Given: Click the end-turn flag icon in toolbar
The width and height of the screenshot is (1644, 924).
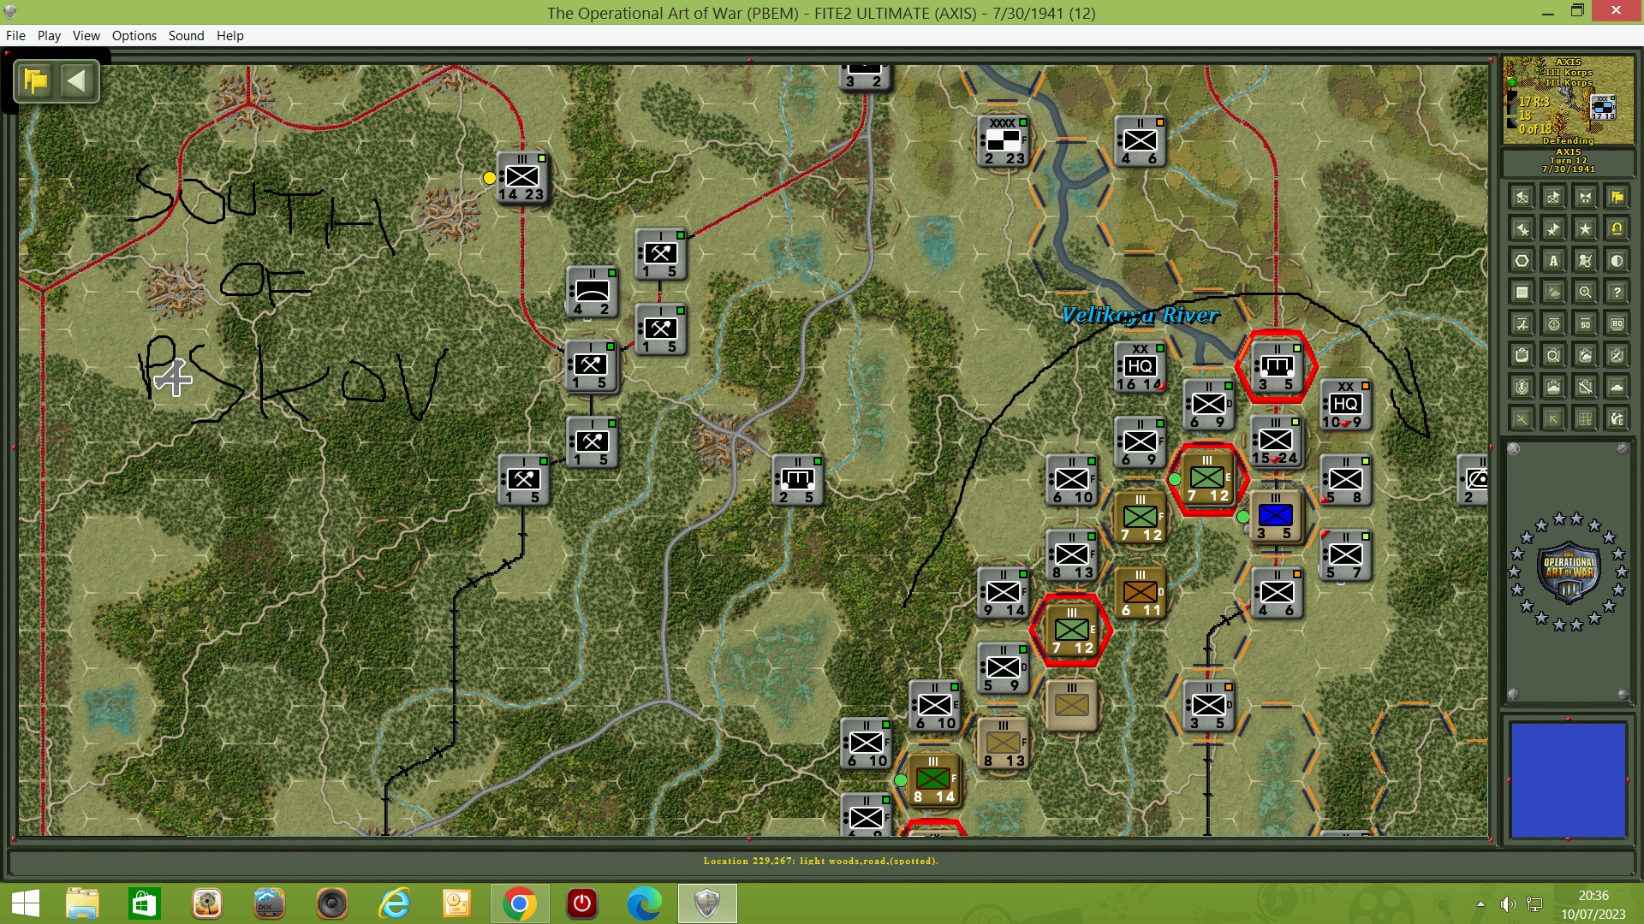Looking at the screenshot, I should click(1617, 198).
